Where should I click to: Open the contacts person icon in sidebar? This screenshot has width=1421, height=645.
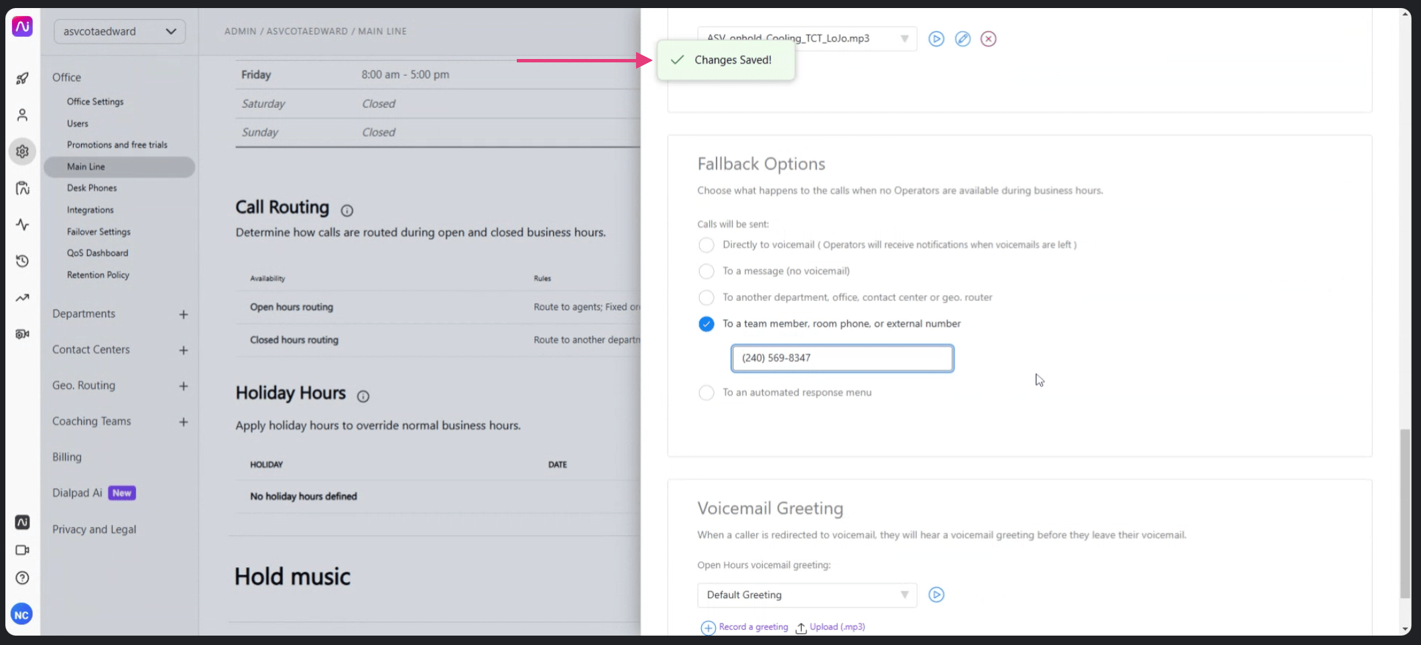(22, 115)
